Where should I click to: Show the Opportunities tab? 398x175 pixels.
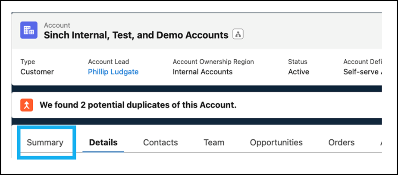(276, 142)
